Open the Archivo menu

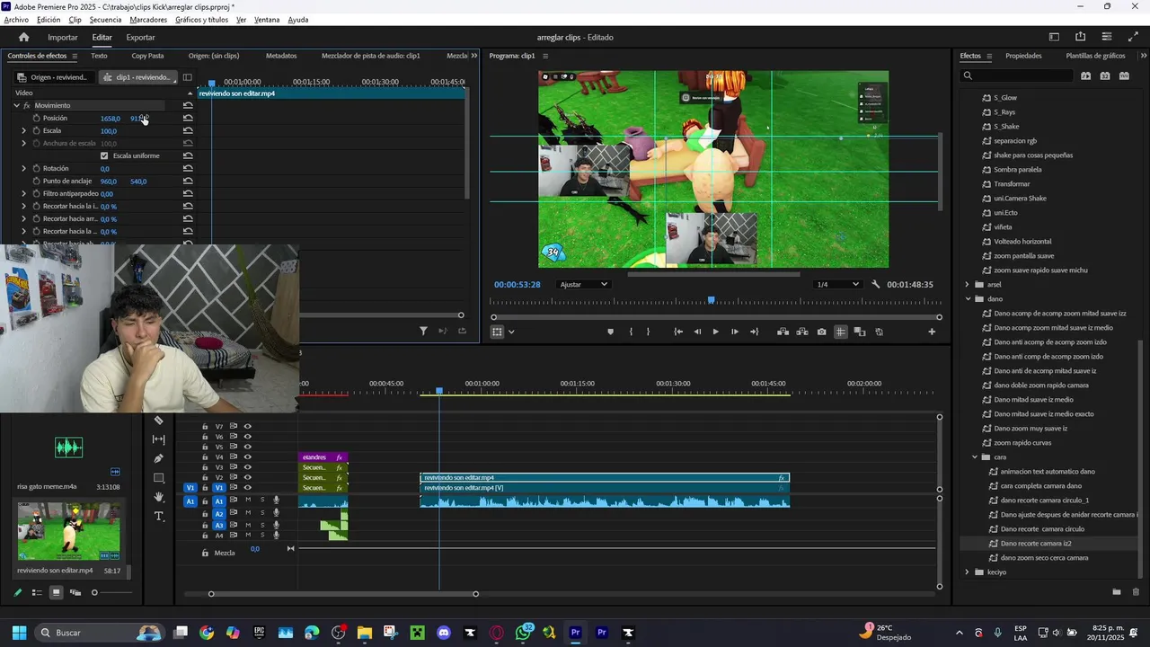tap(16, 20)
